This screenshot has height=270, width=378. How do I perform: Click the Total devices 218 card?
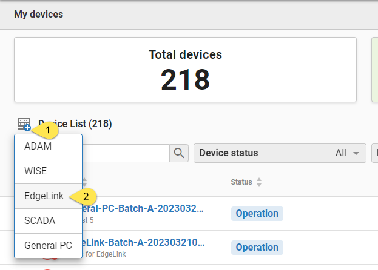tap(185, 70)
